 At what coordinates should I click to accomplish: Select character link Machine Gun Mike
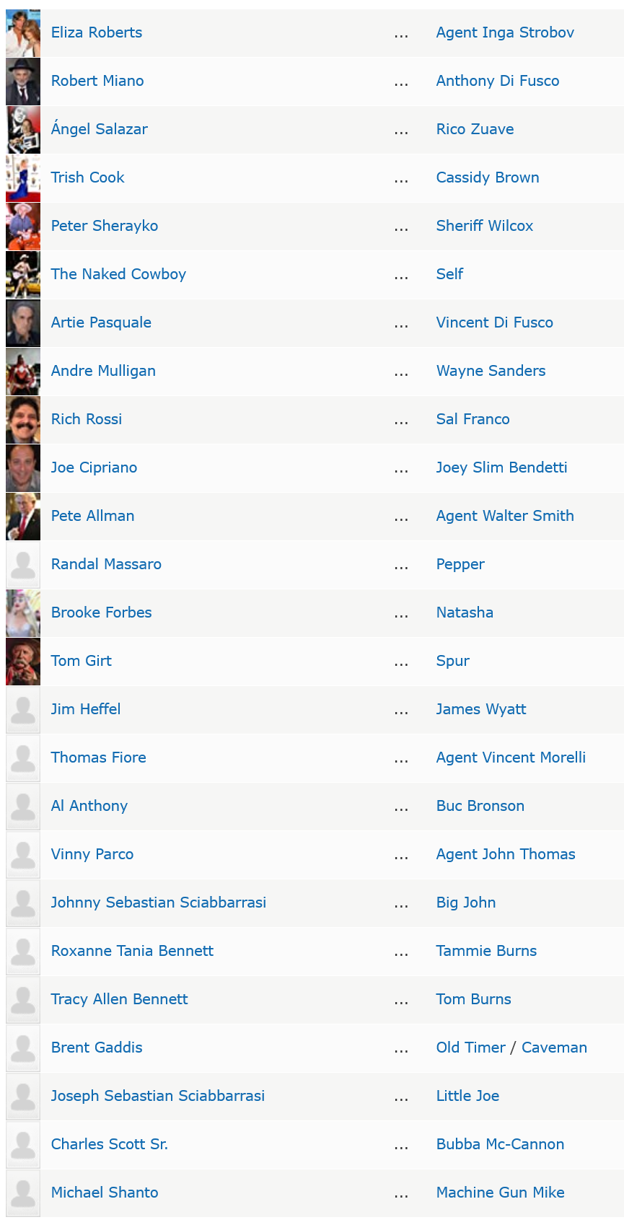tap(500, 1193)
